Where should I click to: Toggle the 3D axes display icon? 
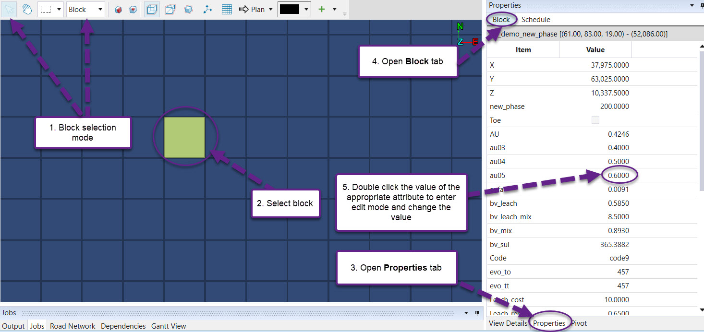pyautogui.click(x=207, y=9)
